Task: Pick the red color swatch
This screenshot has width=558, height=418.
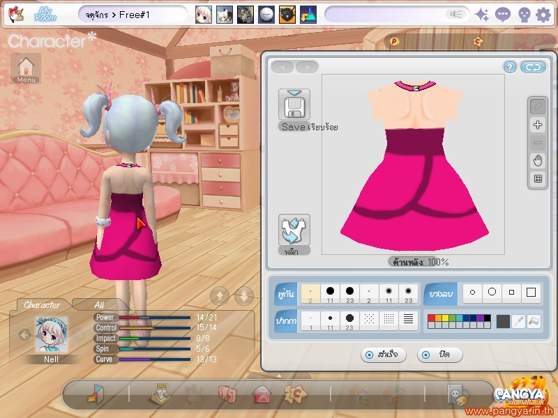Action: tap(431, 318)
